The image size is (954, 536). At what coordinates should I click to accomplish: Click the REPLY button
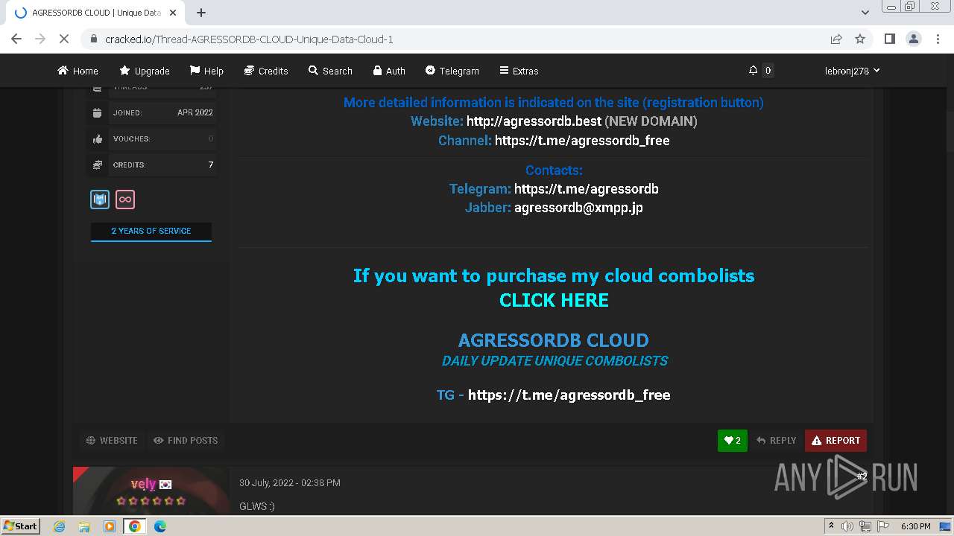point(777,441)
